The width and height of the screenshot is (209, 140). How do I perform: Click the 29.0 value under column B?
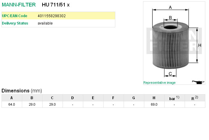click(32, 105)
